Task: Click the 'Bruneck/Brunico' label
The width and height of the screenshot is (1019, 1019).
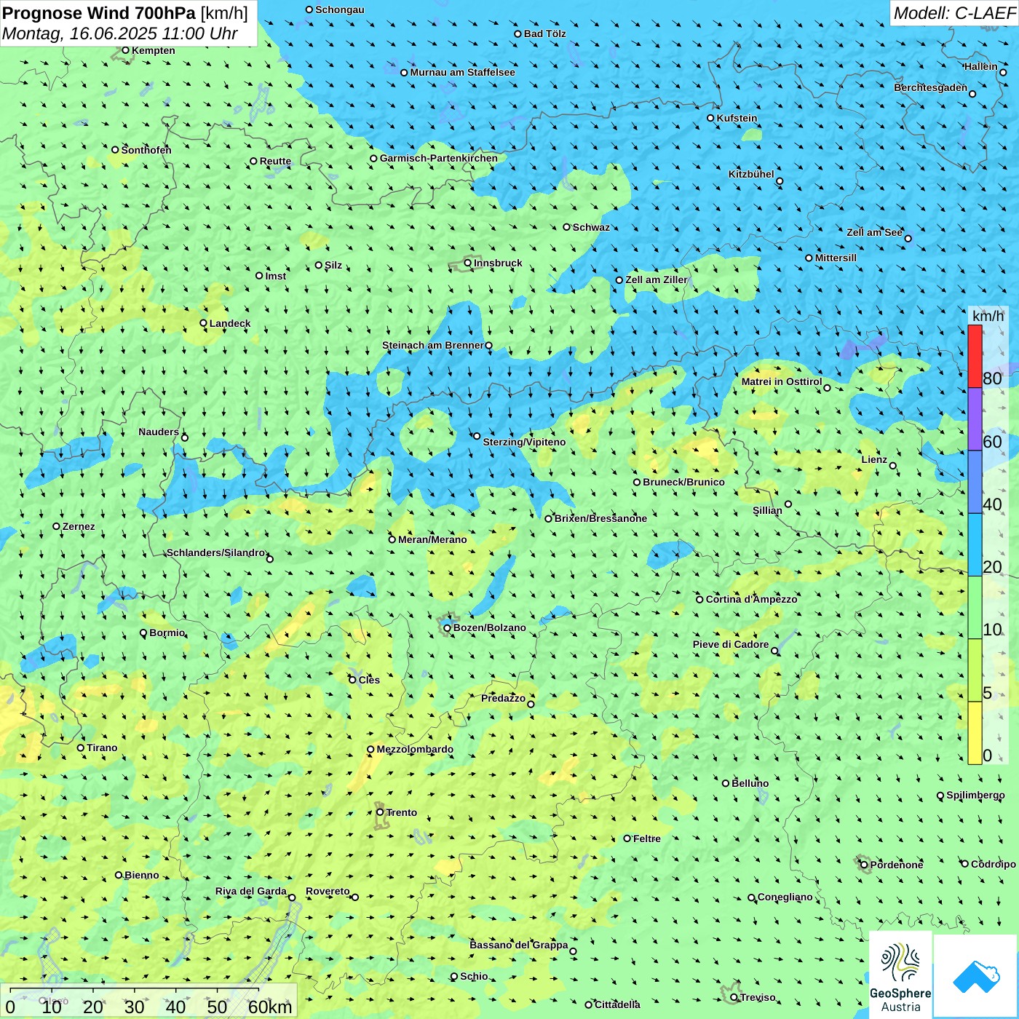Action: pyautogui.click(x=684, y=482)
